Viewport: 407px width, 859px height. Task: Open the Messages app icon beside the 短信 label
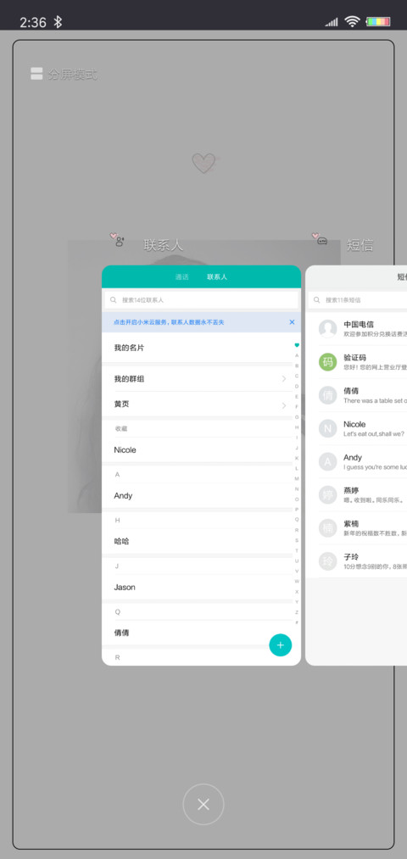(x=320, y=239)
